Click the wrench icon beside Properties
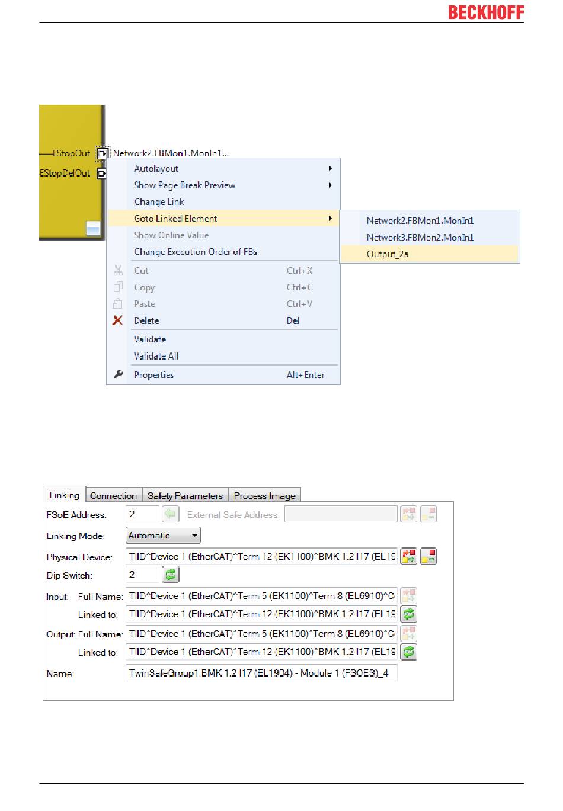The height and width of the screenshot is (811, 563). pyautogui.click(x=118, y=374)
